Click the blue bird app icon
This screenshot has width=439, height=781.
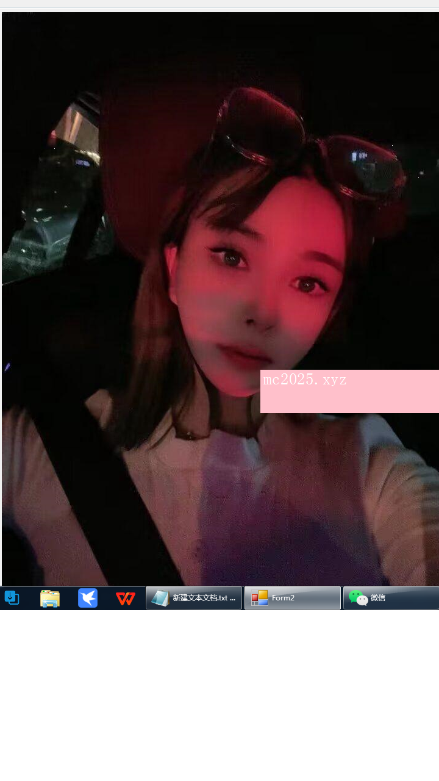[x=88, y=599]
